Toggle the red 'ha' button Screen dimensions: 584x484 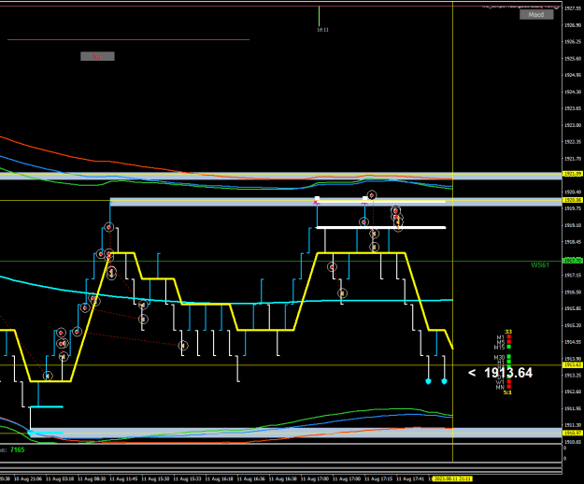97,56
